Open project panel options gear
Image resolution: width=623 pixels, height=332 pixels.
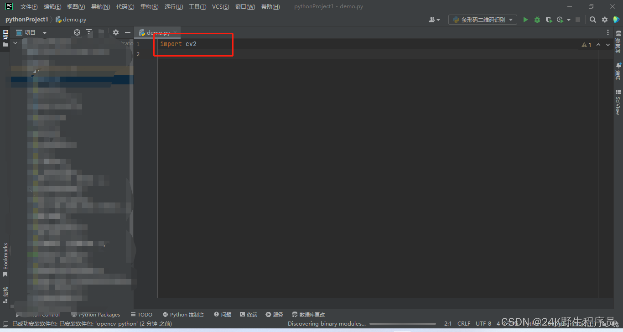coord(116,32)
